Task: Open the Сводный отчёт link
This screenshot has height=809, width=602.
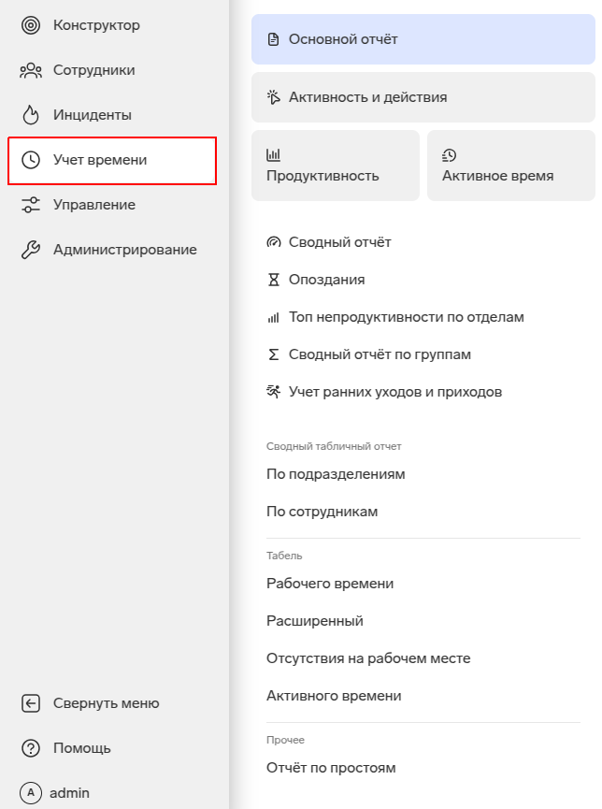Action: click(x=339, y=242)
